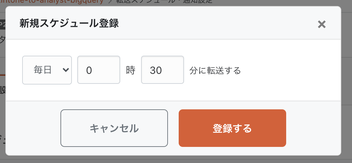Click the 転送スケジュール・通知設定 breadcrumb text

(165, 2)
